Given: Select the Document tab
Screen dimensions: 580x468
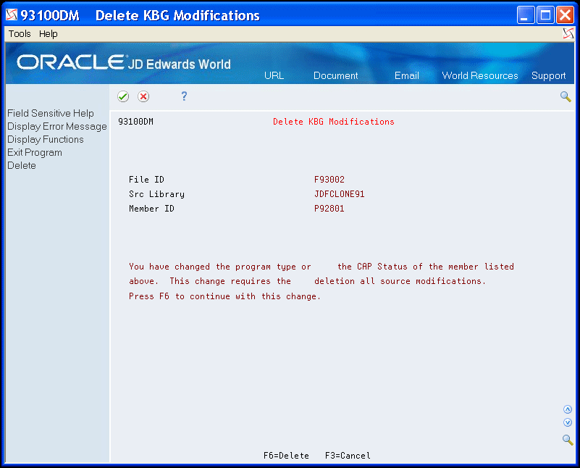Looking at the screenshot, I should tap(335, 75).
